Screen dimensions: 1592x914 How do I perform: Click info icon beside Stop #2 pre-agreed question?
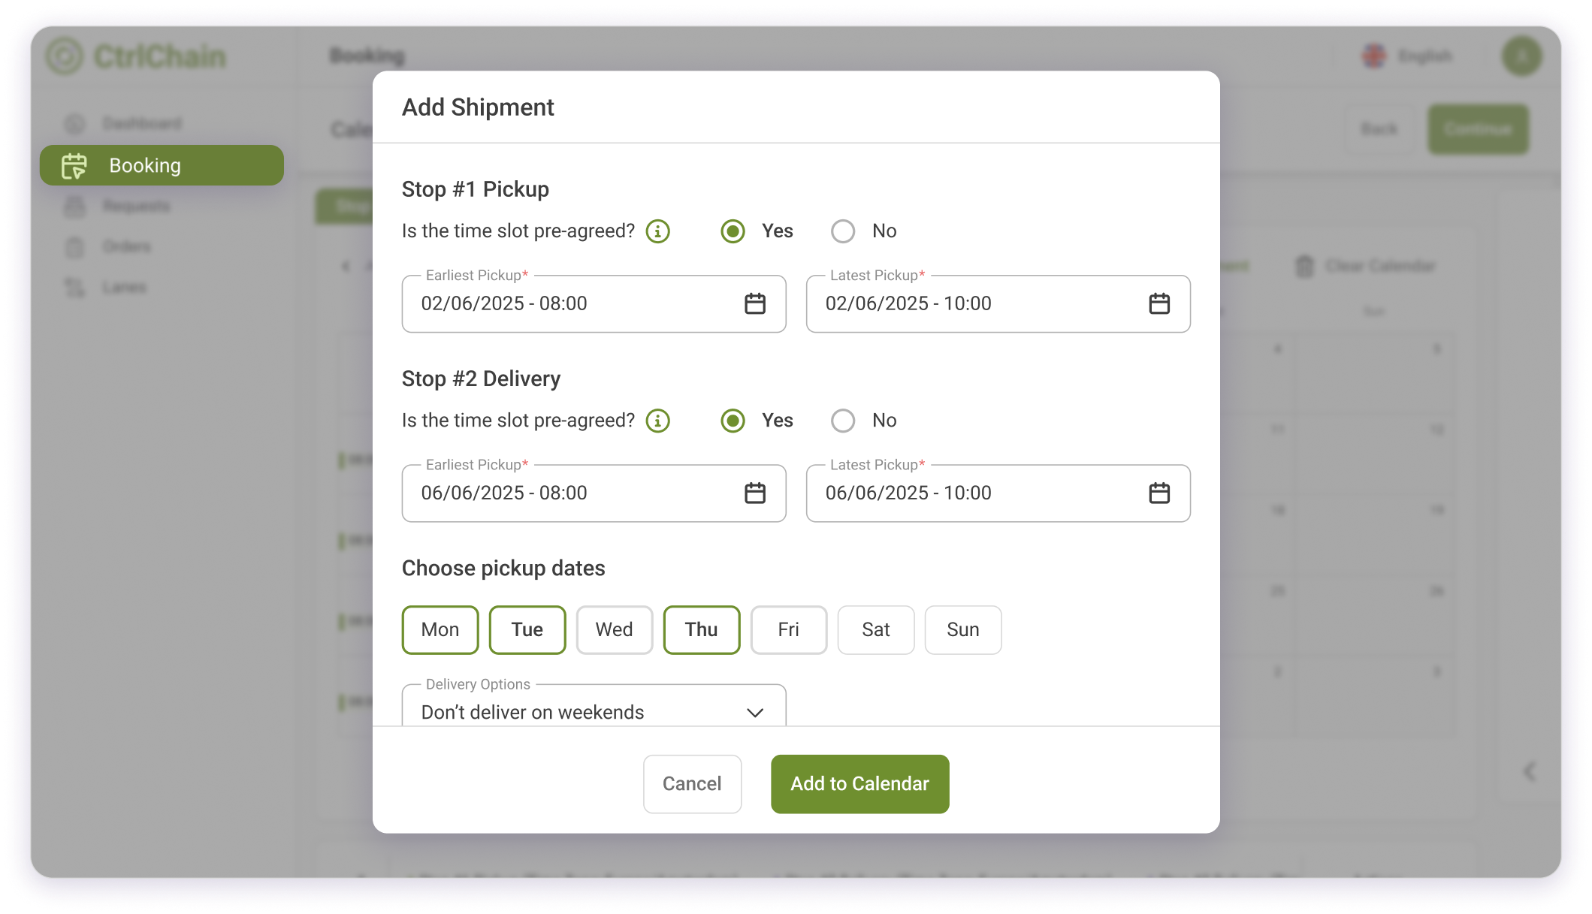click(x=658, y=421)
